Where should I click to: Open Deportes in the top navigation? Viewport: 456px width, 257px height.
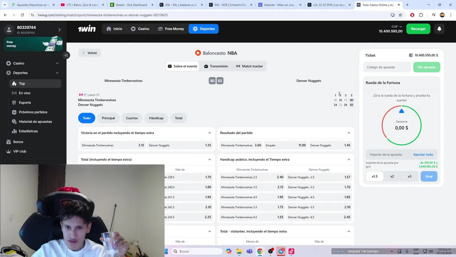pos(203,29)
